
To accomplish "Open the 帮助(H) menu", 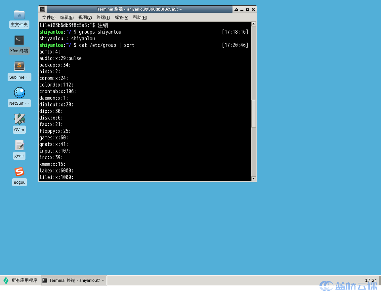I will point(140,18).
